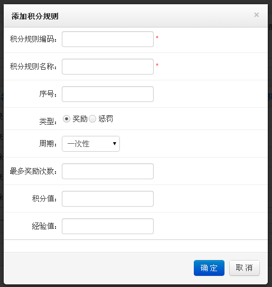Click the 积分规则编码 input field
Screen dimensions: 272x287
pos(108,39)
